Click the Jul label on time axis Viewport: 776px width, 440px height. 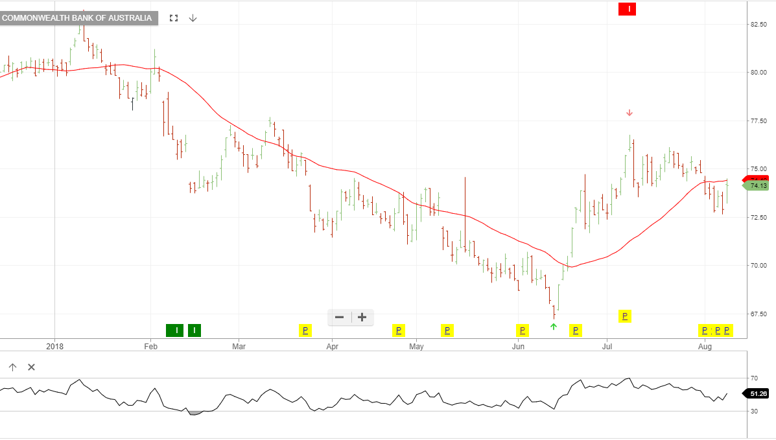tap(607, 347)
